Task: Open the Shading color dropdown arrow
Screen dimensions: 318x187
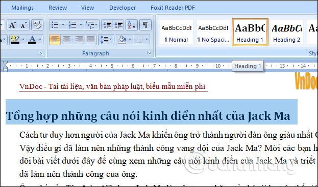Action: [130, 39]
